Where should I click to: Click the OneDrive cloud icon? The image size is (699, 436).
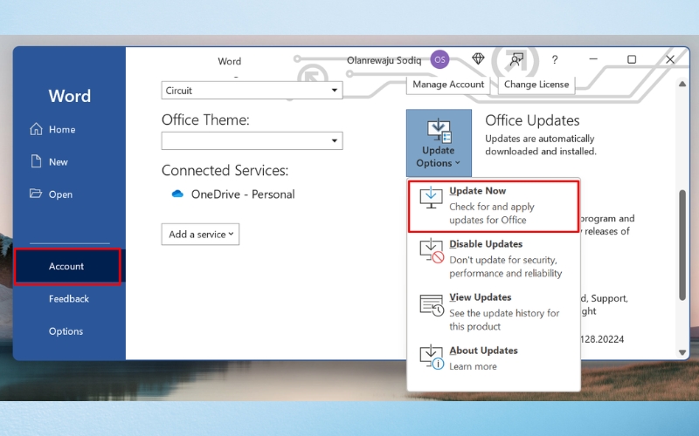click(177, 194)
